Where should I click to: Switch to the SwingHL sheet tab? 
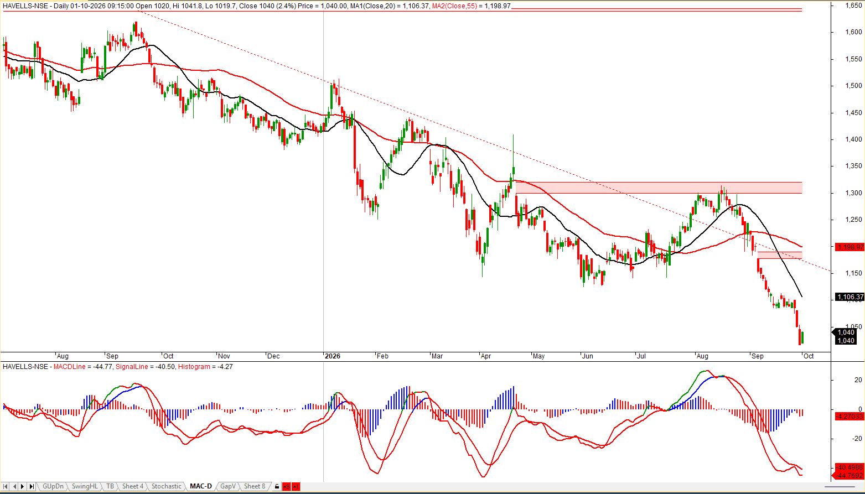click(85, 486)
